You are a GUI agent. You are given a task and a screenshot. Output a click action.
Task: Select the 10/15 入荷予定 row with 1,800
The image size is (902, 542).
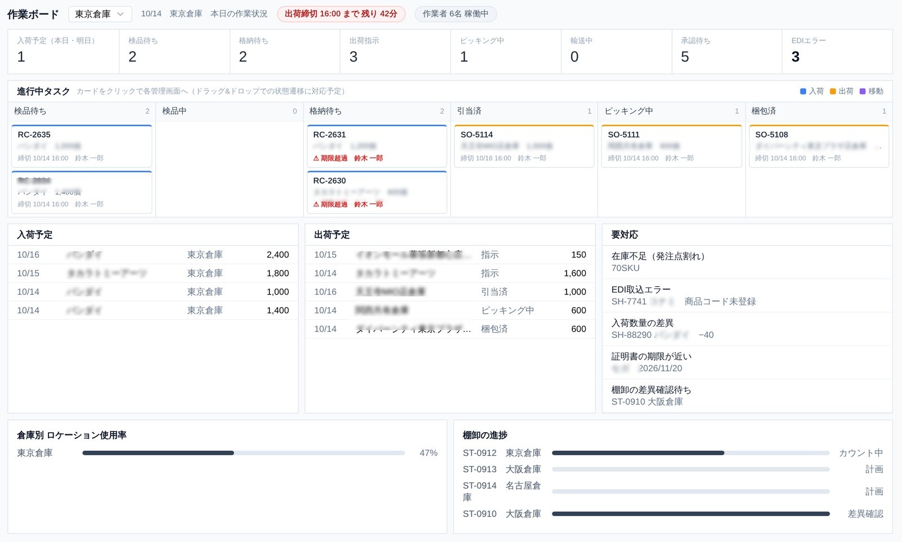[x=153, y=273]
